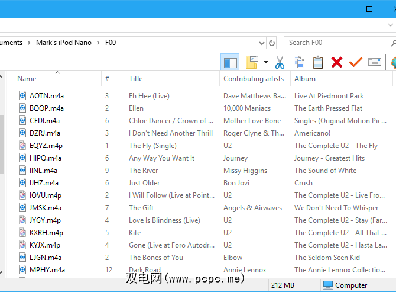This screenshot has height=292, width=396.
Task: Click the Cut scissors icon
Action: (x=280, y=62)
